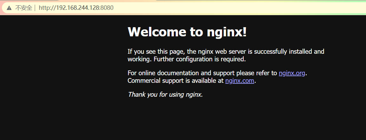Image resolution: width=366 pixels, height=140 pixels.
Task: Click the Welcome to nginx! heading
Action: [187, 32]
